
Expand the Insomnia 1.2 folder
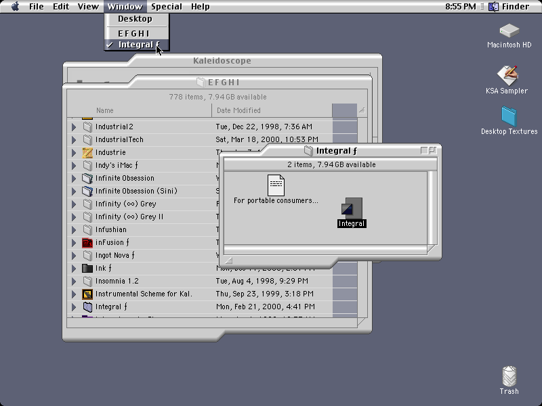74,281
